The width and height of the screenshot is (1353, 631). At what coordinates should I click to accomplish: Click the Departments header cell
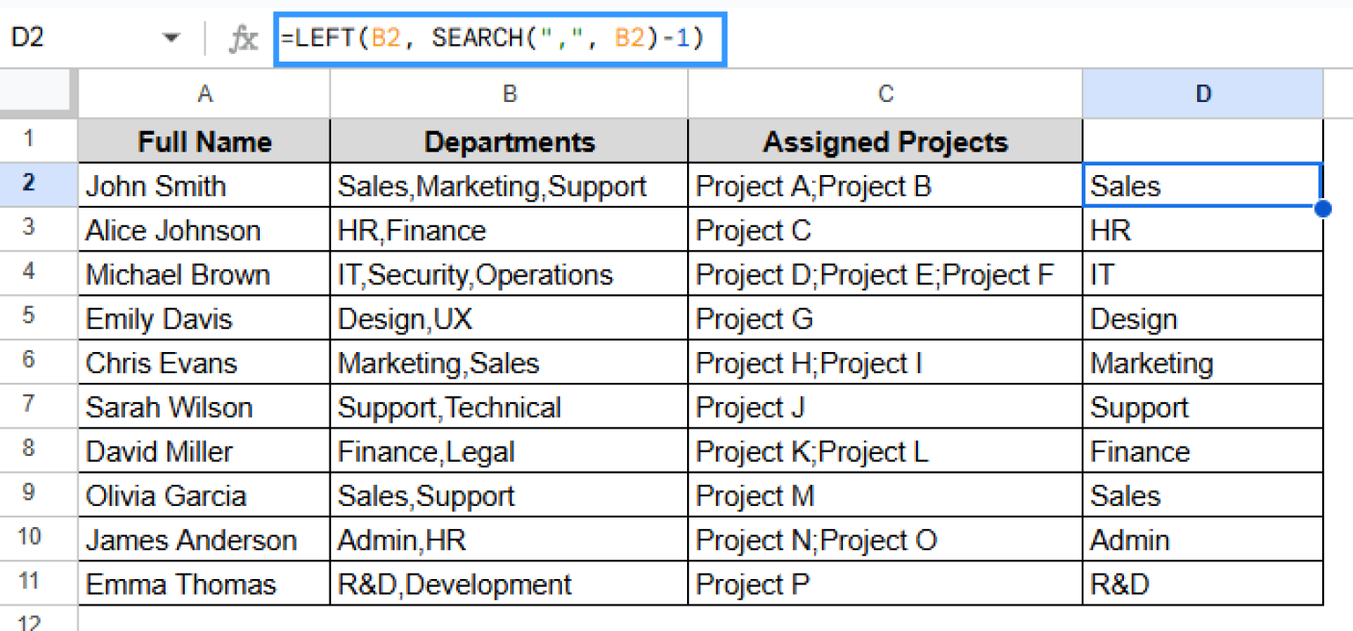coord(509,141)
